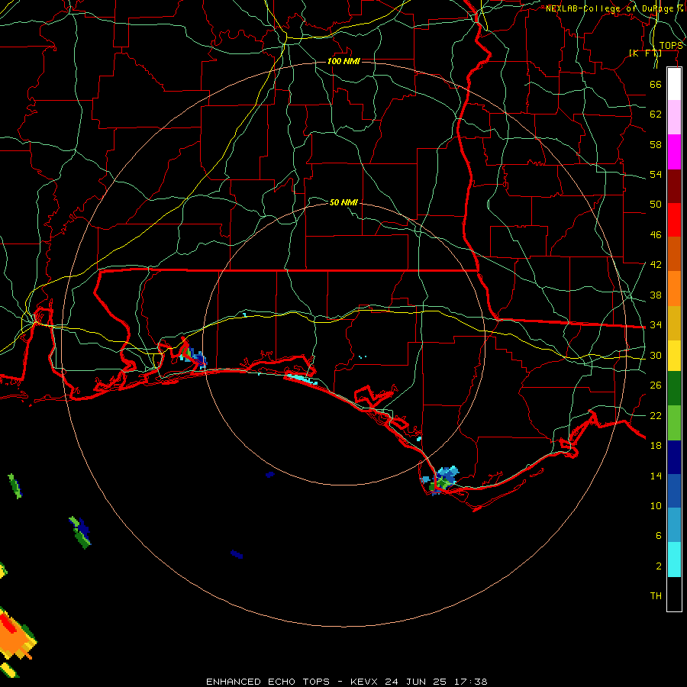Click the '50' scale value
This screenshot has height=687, width=687.
[x=656, y=205]
